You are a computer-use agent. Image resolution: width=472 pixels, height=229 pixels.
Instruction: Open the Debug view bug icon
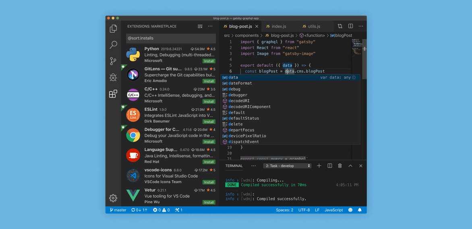(113, 77)
